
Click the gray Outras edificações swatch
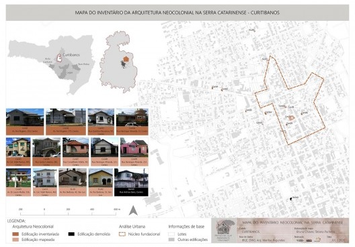(x=171, y=240)
